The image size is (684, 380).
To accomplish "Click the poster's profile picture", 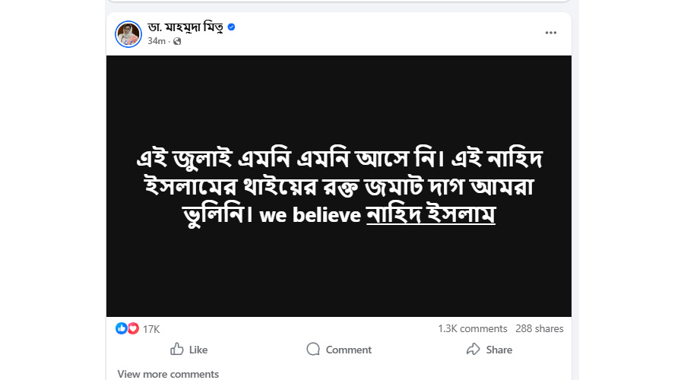I will [128, 34].
